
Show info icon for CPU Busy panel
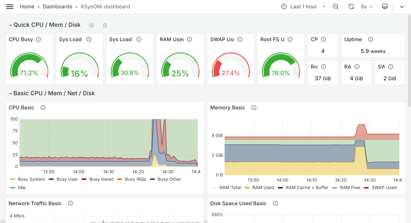[38, 39]
